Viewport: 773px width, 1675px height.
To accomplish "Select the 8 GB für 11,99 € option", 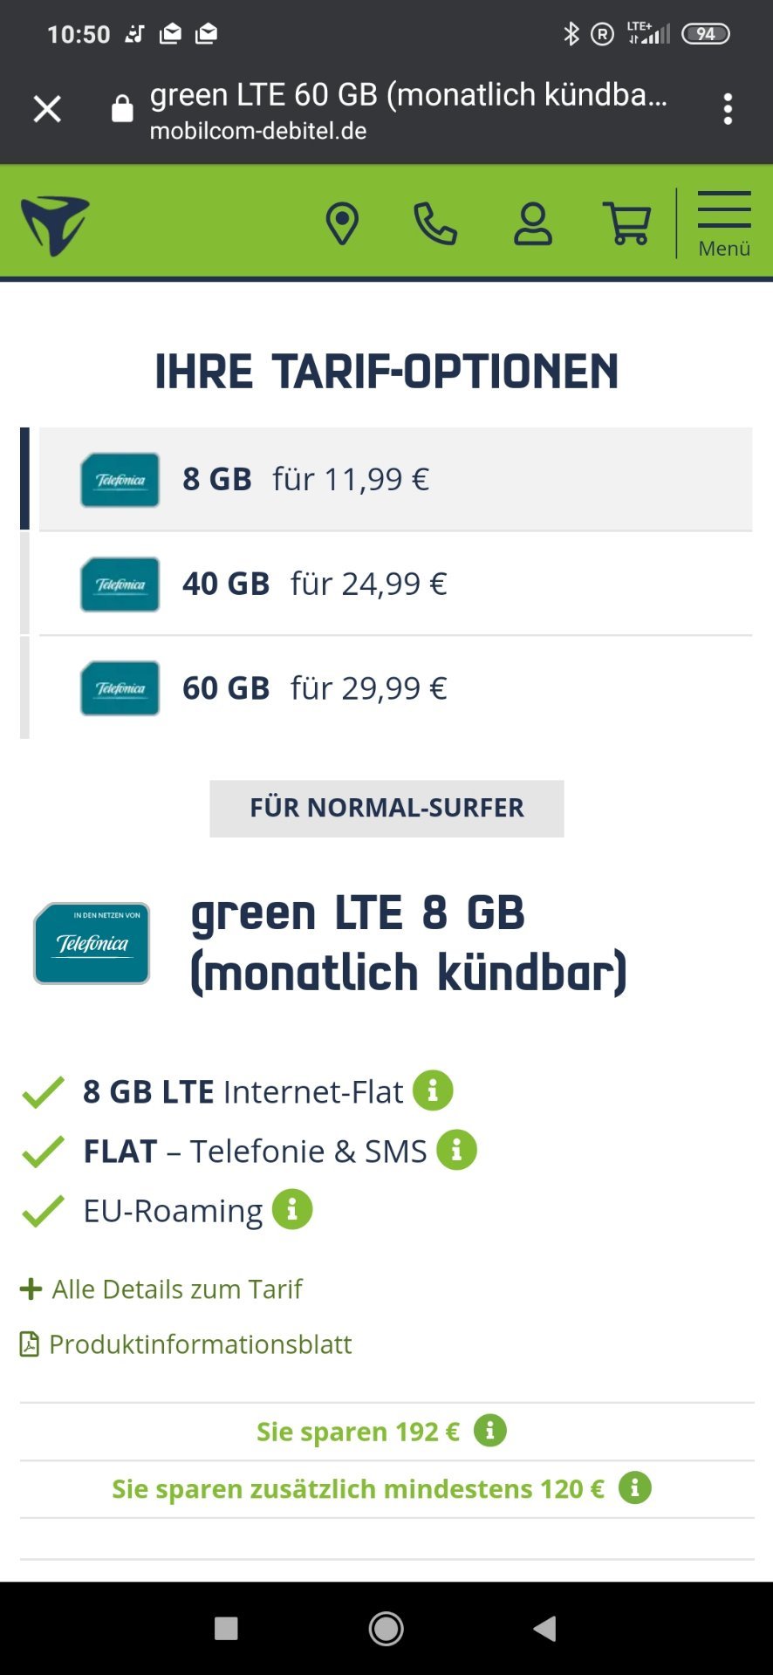I will pyautogui.click(x=395, y=479).
